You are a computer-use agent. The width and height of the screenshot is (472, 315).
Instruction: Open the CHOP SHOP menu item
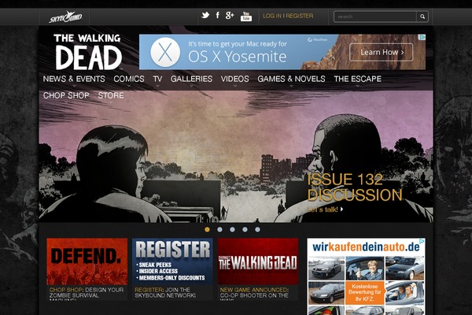pyautogui.click(x=66, y=95)
